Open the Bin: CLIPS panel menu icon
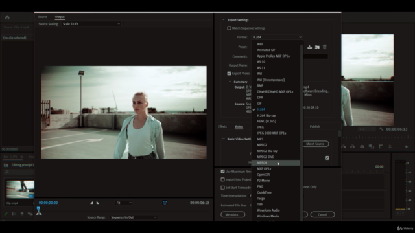Image resolution: width=415 pixels, height=233 pixels. [x=21, y=157]
